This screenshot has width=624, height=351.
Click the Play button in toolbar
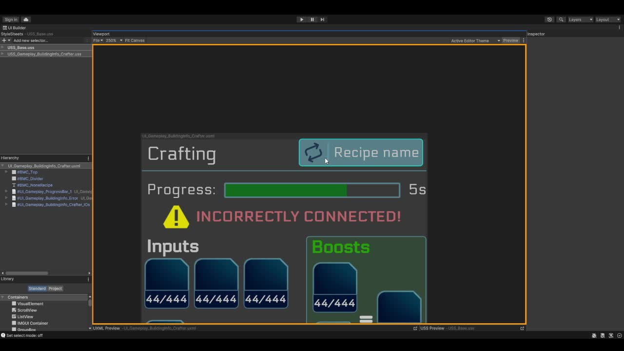click(301, 19)
